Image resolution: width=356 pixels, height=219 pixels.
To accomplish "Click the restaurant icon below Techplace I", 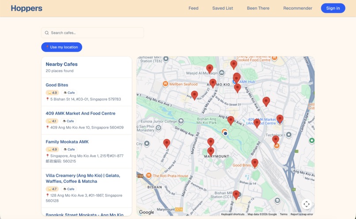I will (x=276, y=146).
